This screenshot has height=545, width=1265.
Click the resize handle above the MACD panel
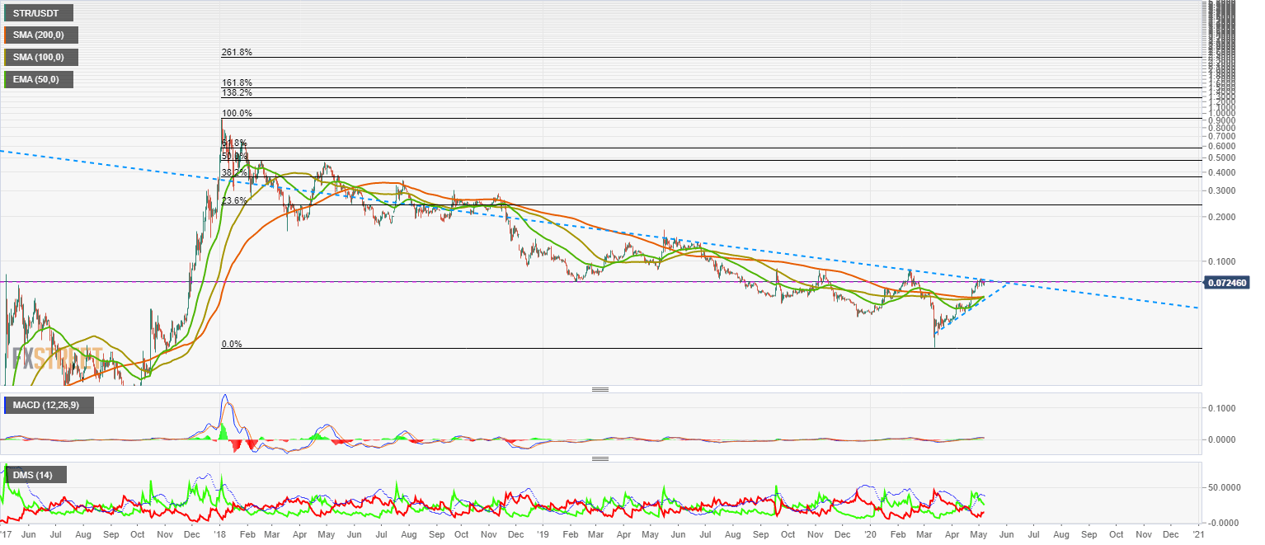[600, 389]
